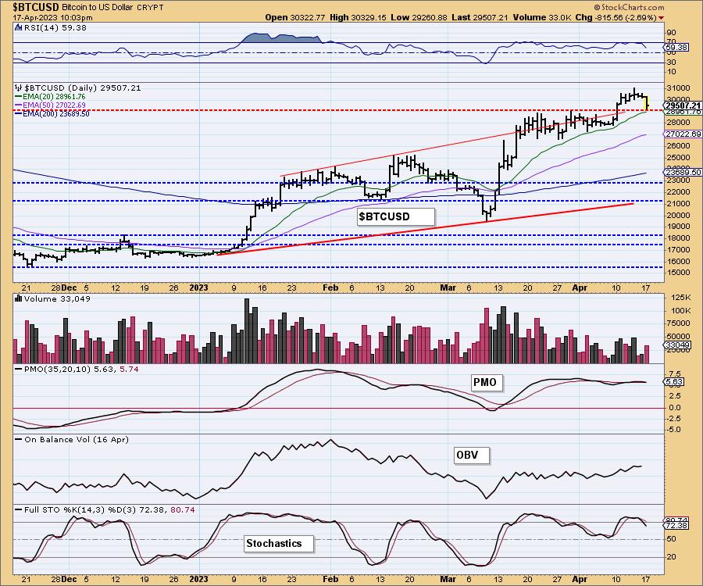Click the 5.63 PMO value tag
This screenshot has width=703, height=586.
pos(675,382)
